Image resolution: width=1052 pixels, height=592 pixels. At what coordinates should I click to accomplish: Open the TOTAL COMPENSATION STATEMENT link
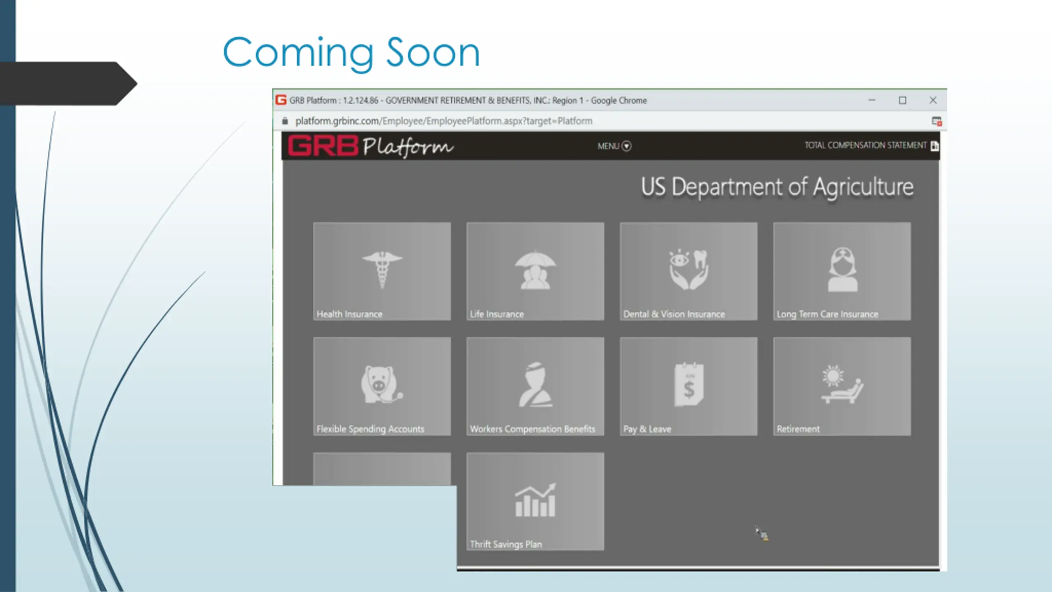click(865, 145)
